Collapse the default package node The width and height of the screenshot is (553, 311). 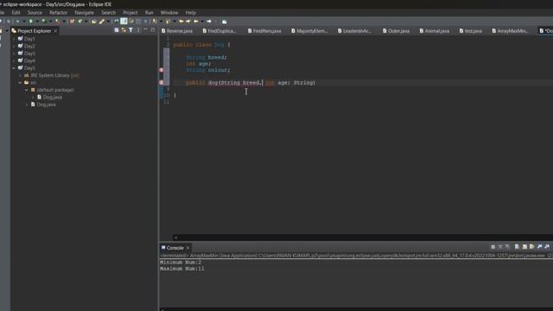pos(27,90)
